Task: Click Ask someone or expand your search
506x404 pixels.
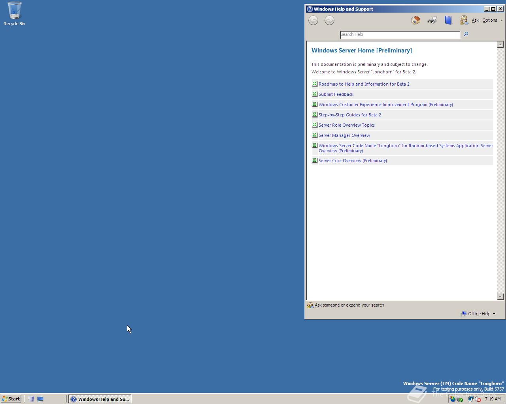Action: click(349, 305)
